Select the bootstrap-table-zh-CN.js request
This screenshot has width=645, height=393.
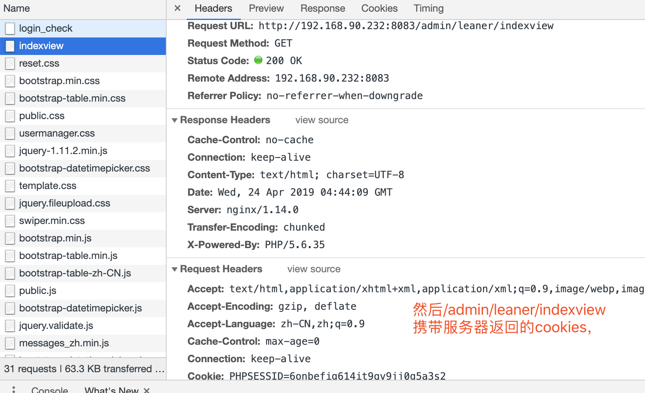coord(75,273)
